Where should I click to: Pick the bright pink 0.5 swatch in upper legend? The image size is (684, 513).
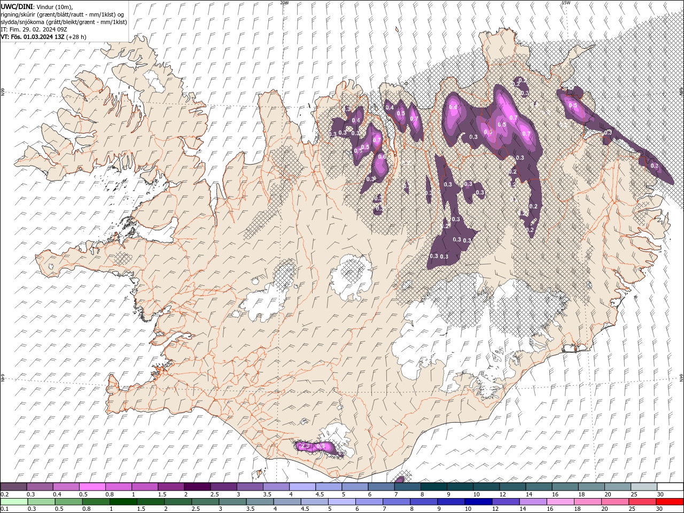92,487
